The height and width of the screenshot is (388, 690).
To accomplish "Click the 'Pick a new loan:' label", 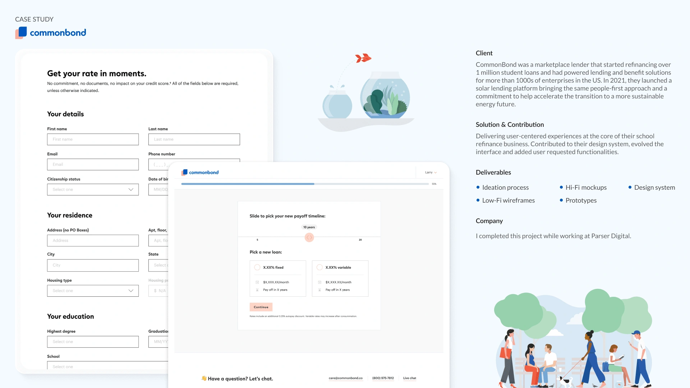I will (266, 252).
